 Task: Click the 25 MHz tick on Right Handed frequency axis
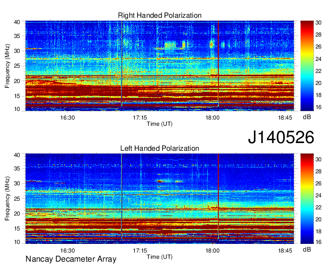click(x=17, y=66)
